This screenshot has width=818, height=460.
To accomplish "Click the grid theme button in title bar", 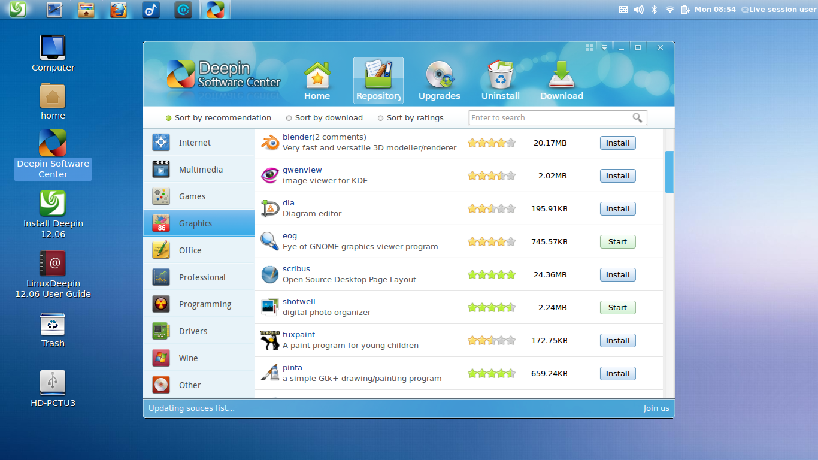I will [590, 47].
